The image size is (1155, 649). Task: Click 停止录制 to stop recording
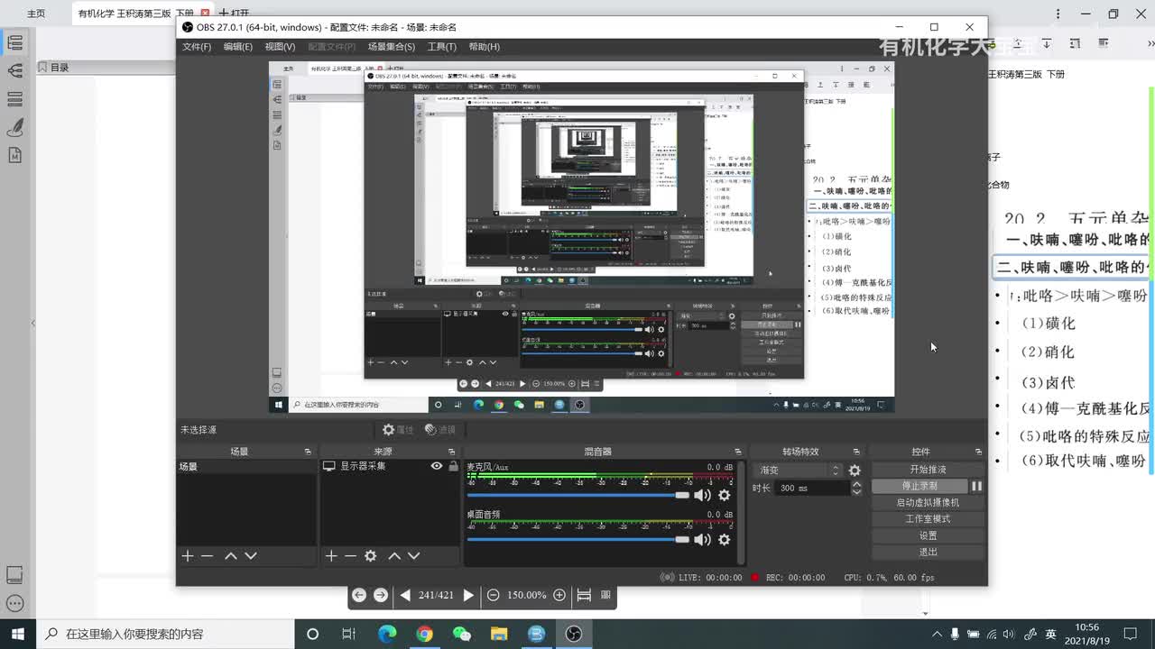coord(919,486)
